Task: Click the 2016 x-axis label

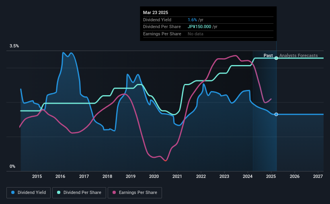Action: click(60, 176)
